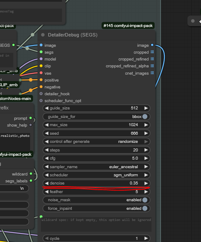Screen dimensions: 201x242
Task: Toggle guide_size_for bbox switch
Action: 145,117
